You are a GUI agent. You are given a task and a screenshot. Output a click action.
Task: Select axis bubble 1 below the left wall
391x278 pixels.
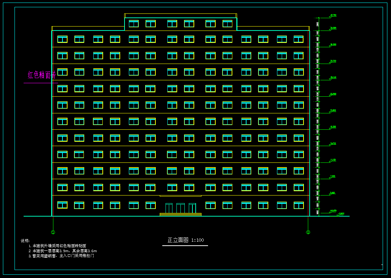coord(53,232)
